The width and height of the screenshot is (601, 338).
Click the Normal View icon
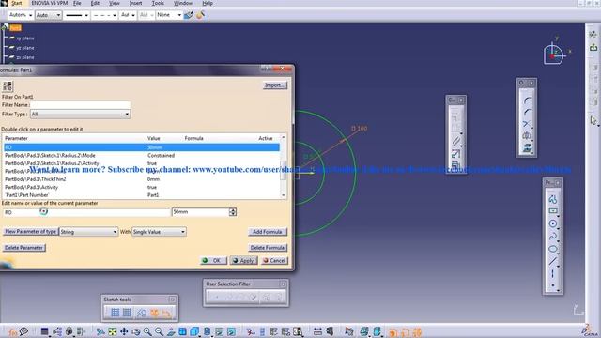pyautogui.click(x=171, y=331)
